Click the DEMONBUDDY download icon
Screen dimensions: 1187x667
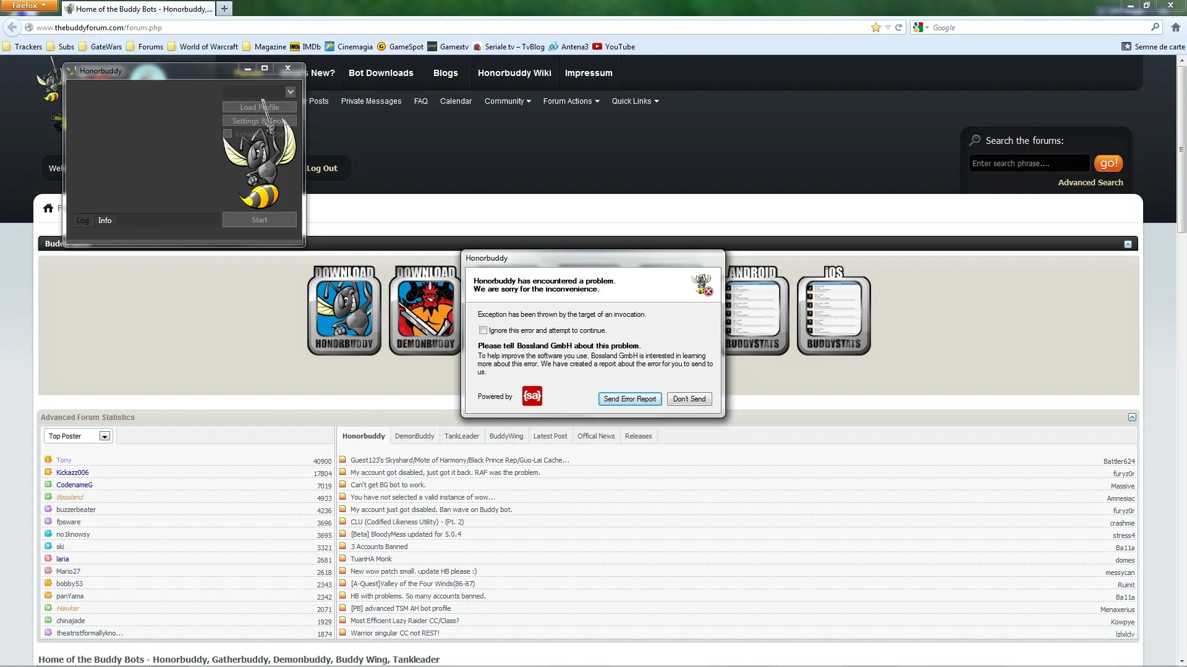(x=425, y=310)
